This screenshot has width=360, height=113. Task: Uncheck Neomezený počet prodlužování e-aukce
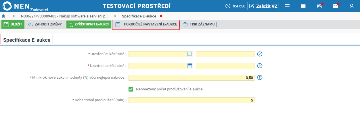coord(131,89)
